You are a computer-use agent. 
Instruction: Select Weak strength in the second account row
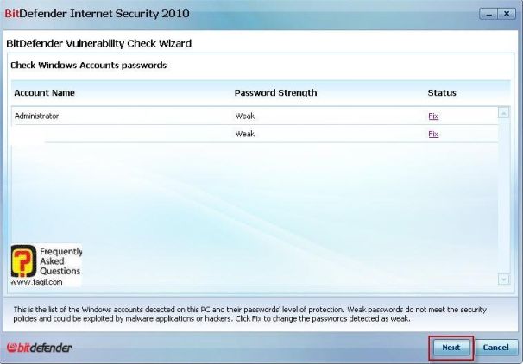pyautogui.click(x=245, y=134)
